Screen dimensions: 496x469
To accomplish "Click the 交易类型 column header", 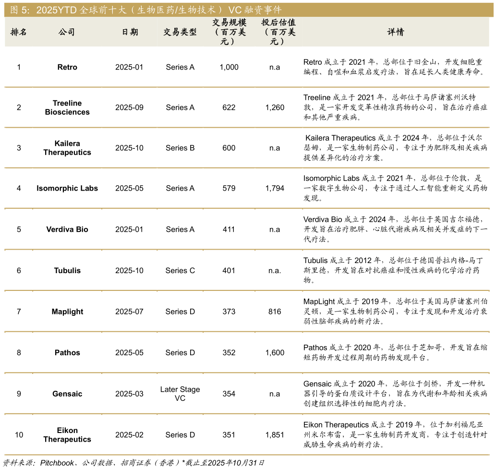I will pos(180,33).
